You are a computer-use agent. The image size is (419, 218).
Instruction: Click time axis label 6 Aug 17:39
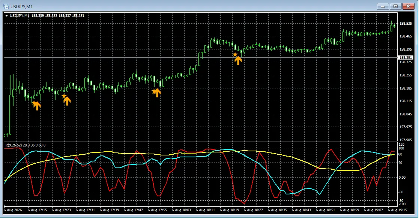(x=109, y=210)
